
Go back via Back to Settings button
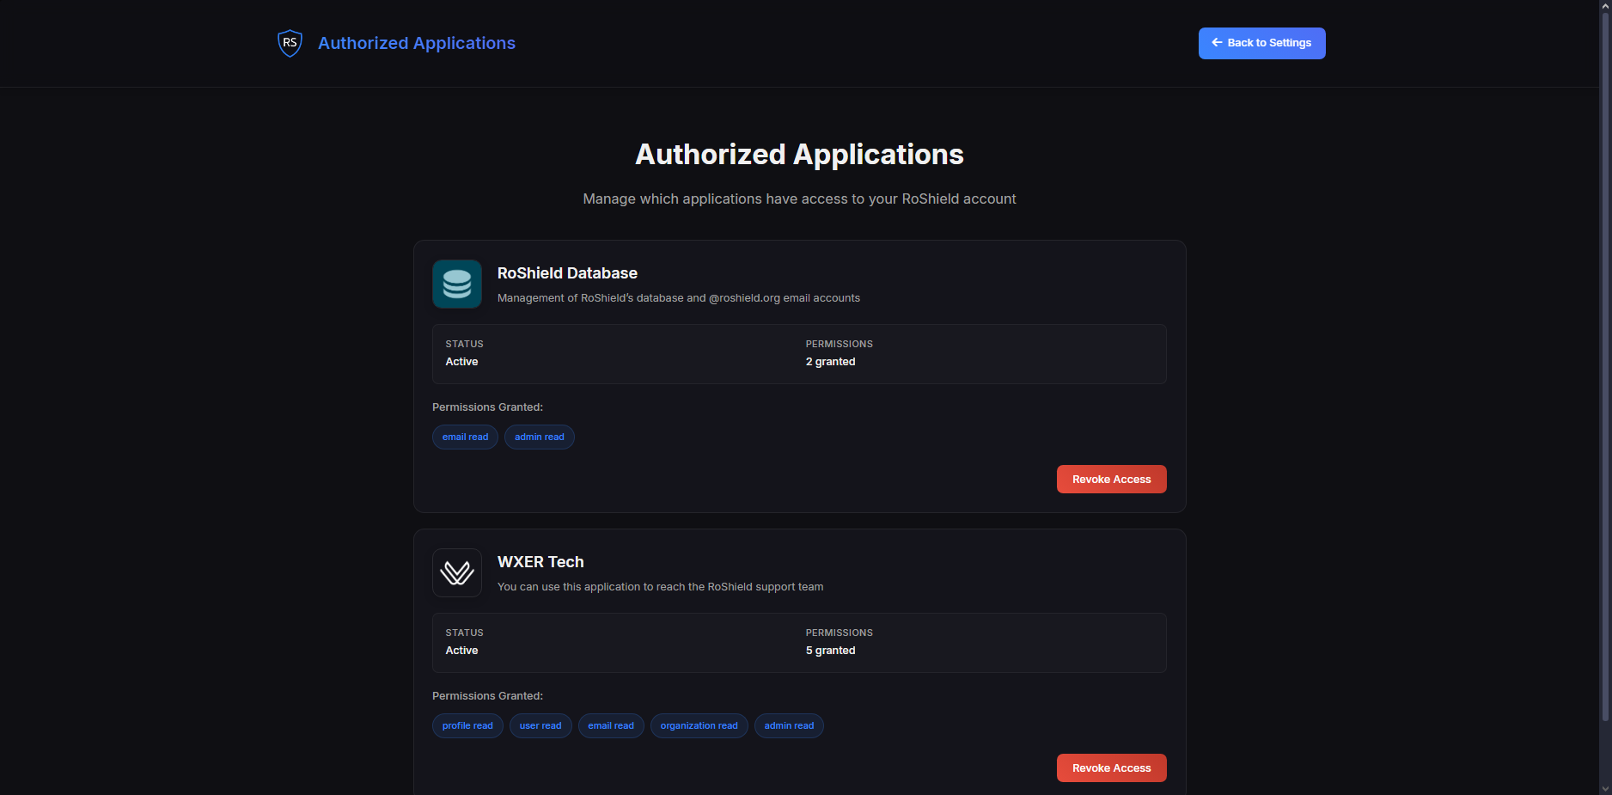[x=1261, y=43]
